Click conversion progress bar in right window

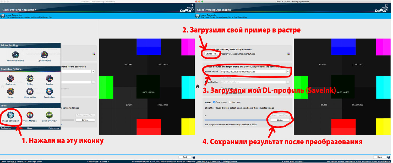point(236,120)
